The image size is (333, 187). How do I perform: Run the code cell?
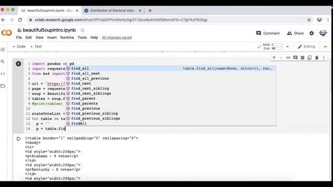coord(19,63)
